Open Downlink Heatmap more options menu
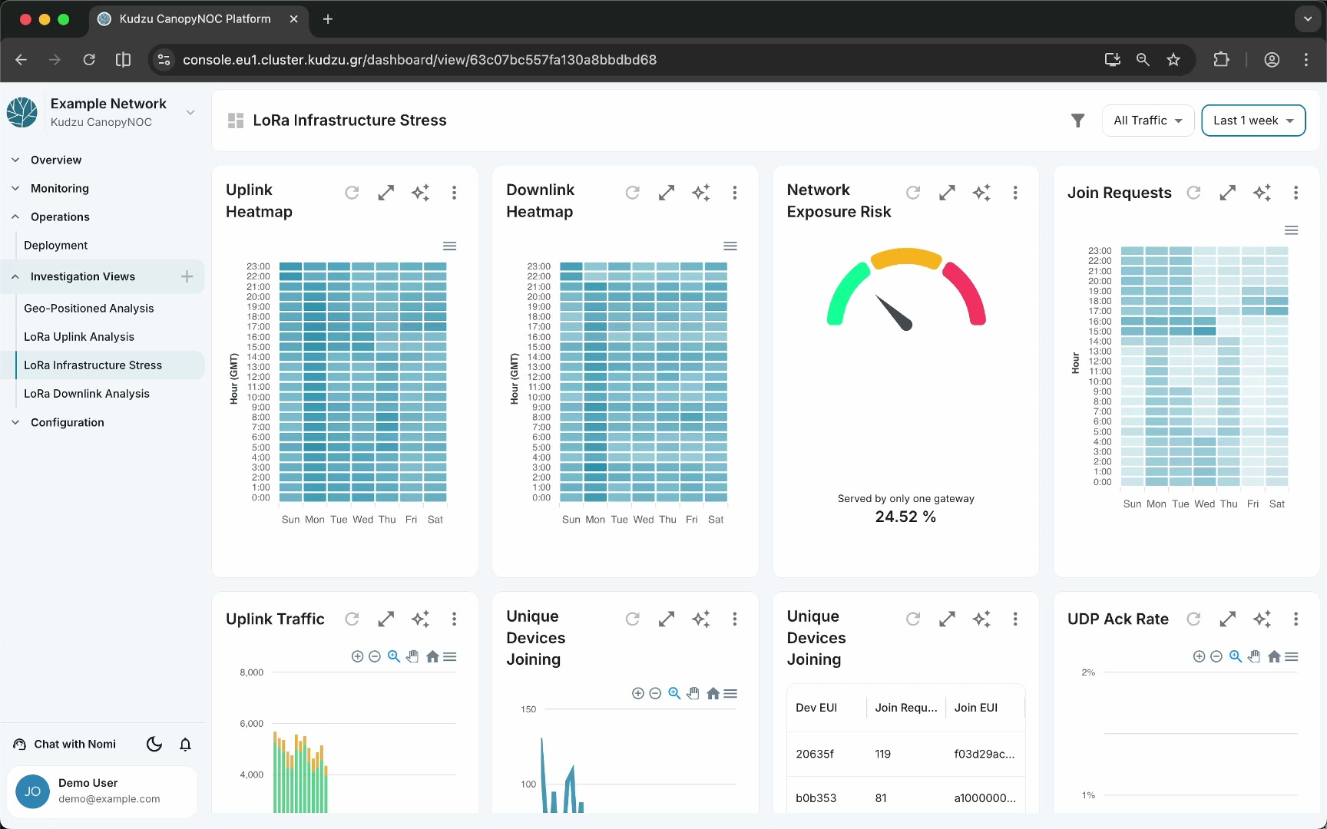The image size is (1327, 829). point(735,193)
